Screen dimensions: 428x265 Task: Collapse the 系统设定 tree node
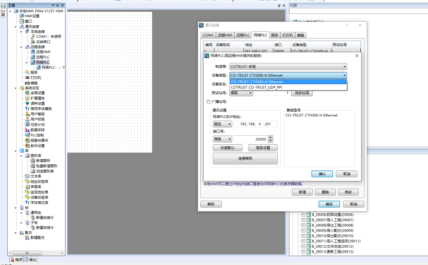click(16, 88)
